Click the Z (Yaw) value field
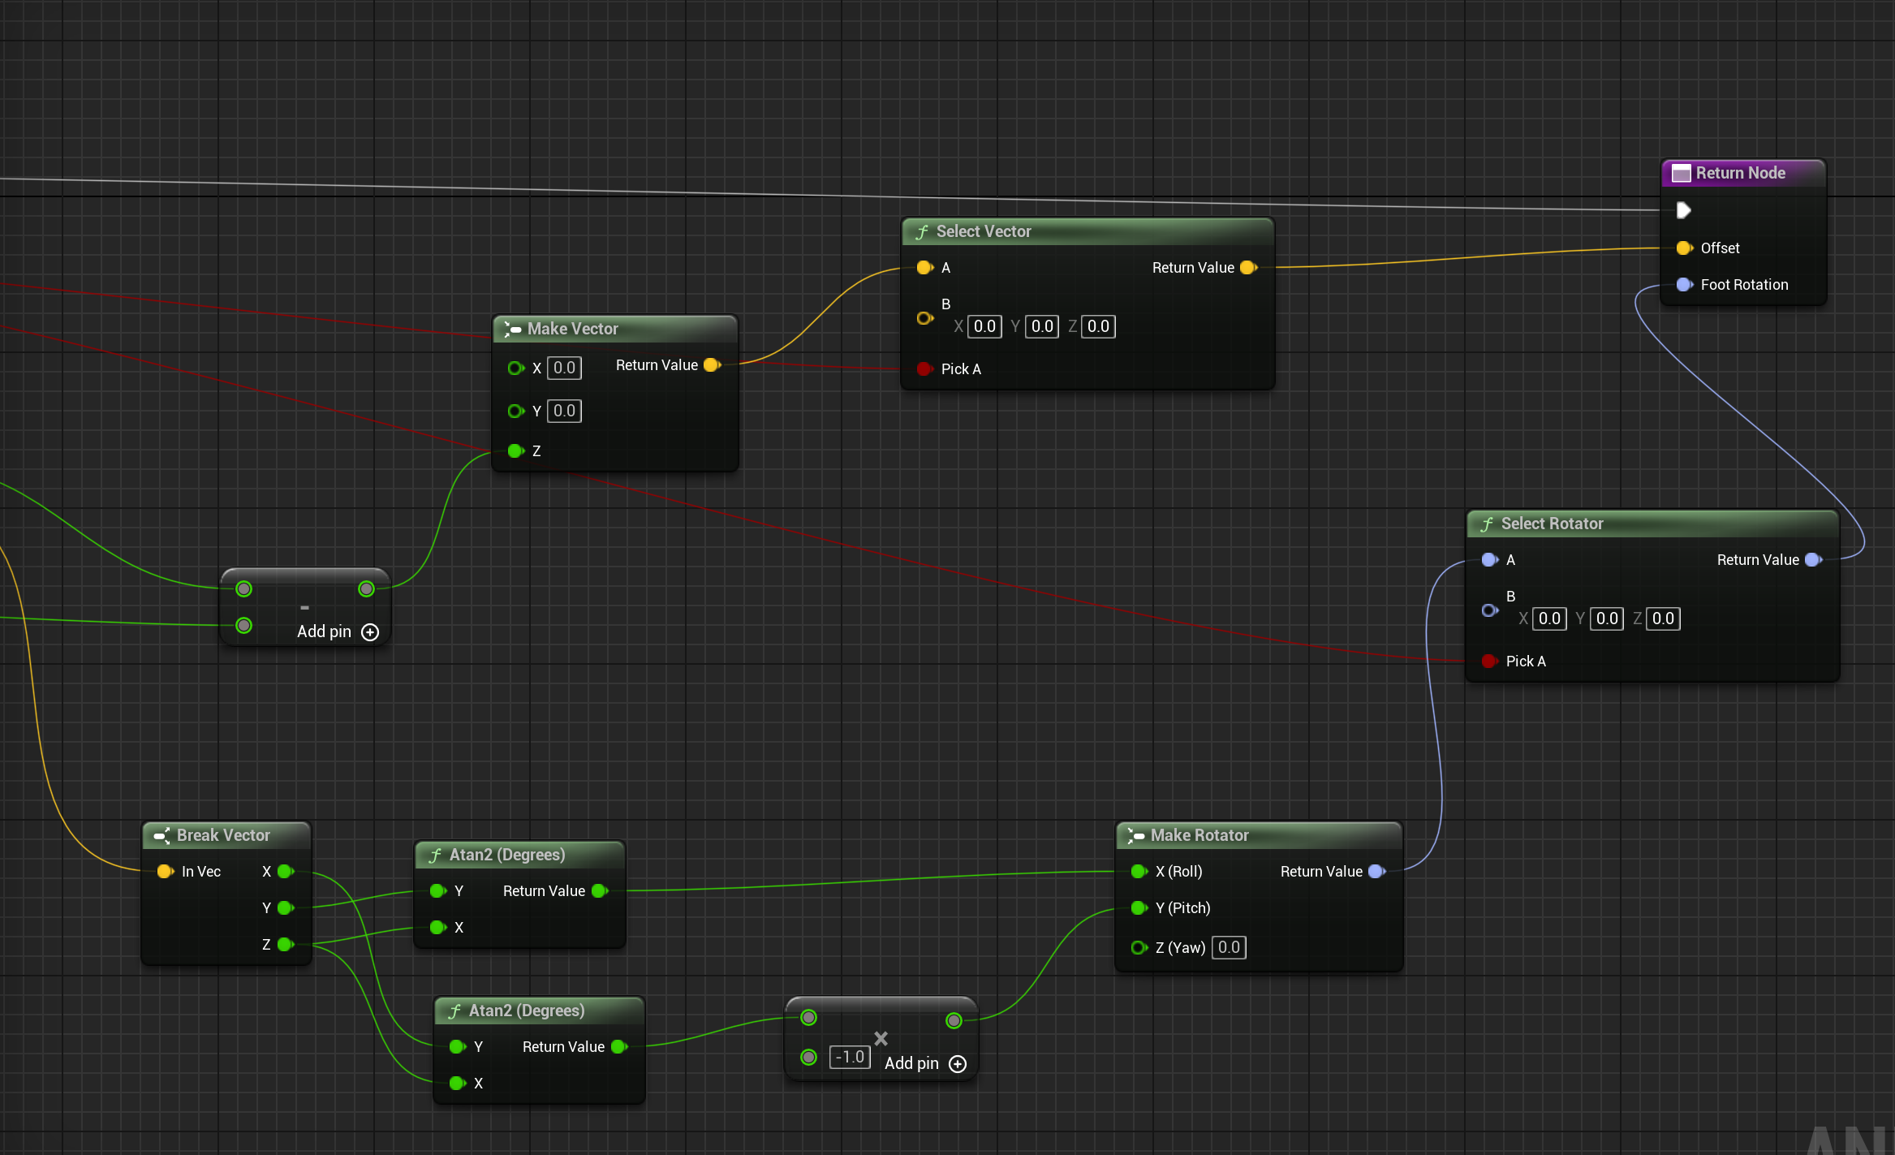Viewport: 1895px width, 1155px height. pyautogui.click(x=1229, y=948)
